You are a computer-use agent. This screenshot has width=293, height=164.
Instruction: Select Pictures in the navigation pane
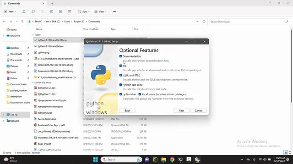point(12,66)
